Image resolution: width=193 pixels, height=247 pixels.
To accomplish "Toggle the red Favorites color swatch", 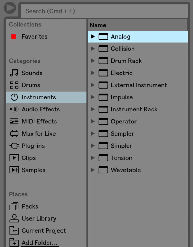I will 14,37.
